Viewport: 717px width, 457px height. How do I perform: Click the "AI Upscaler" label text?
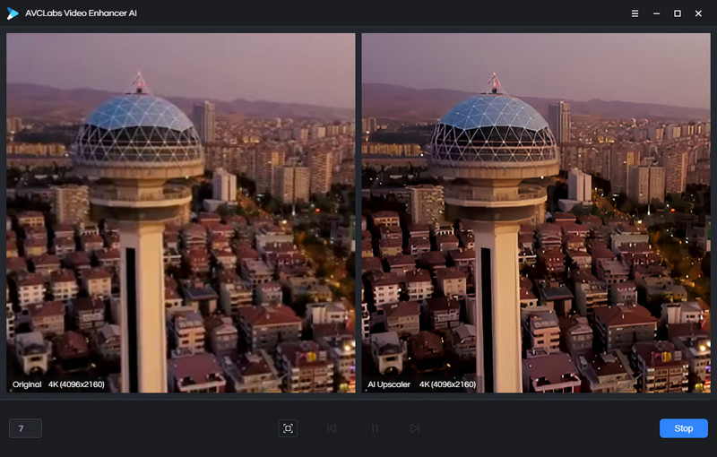click(x=388, y=384)
